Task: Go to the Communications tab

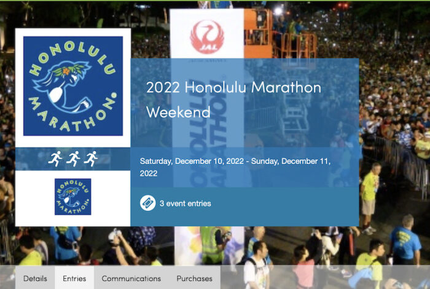Action: (131, 279)
